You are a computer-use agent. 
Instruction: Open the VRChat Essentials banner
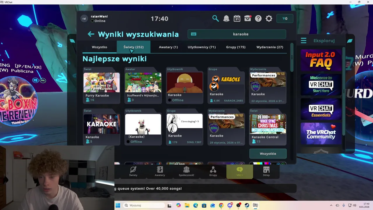click(x=321, y=109)
